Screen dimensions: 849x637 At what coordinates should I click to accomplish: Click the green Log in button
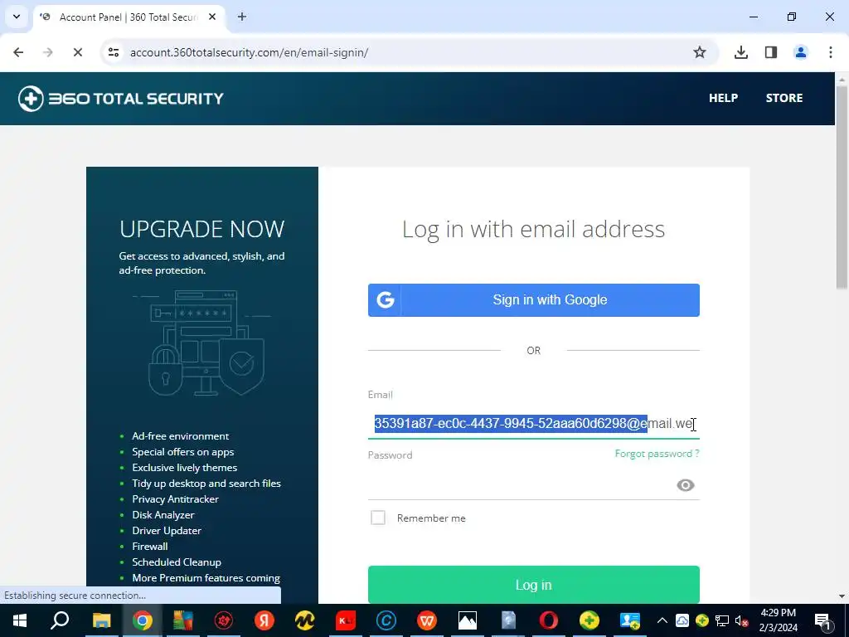click(533, 585)
